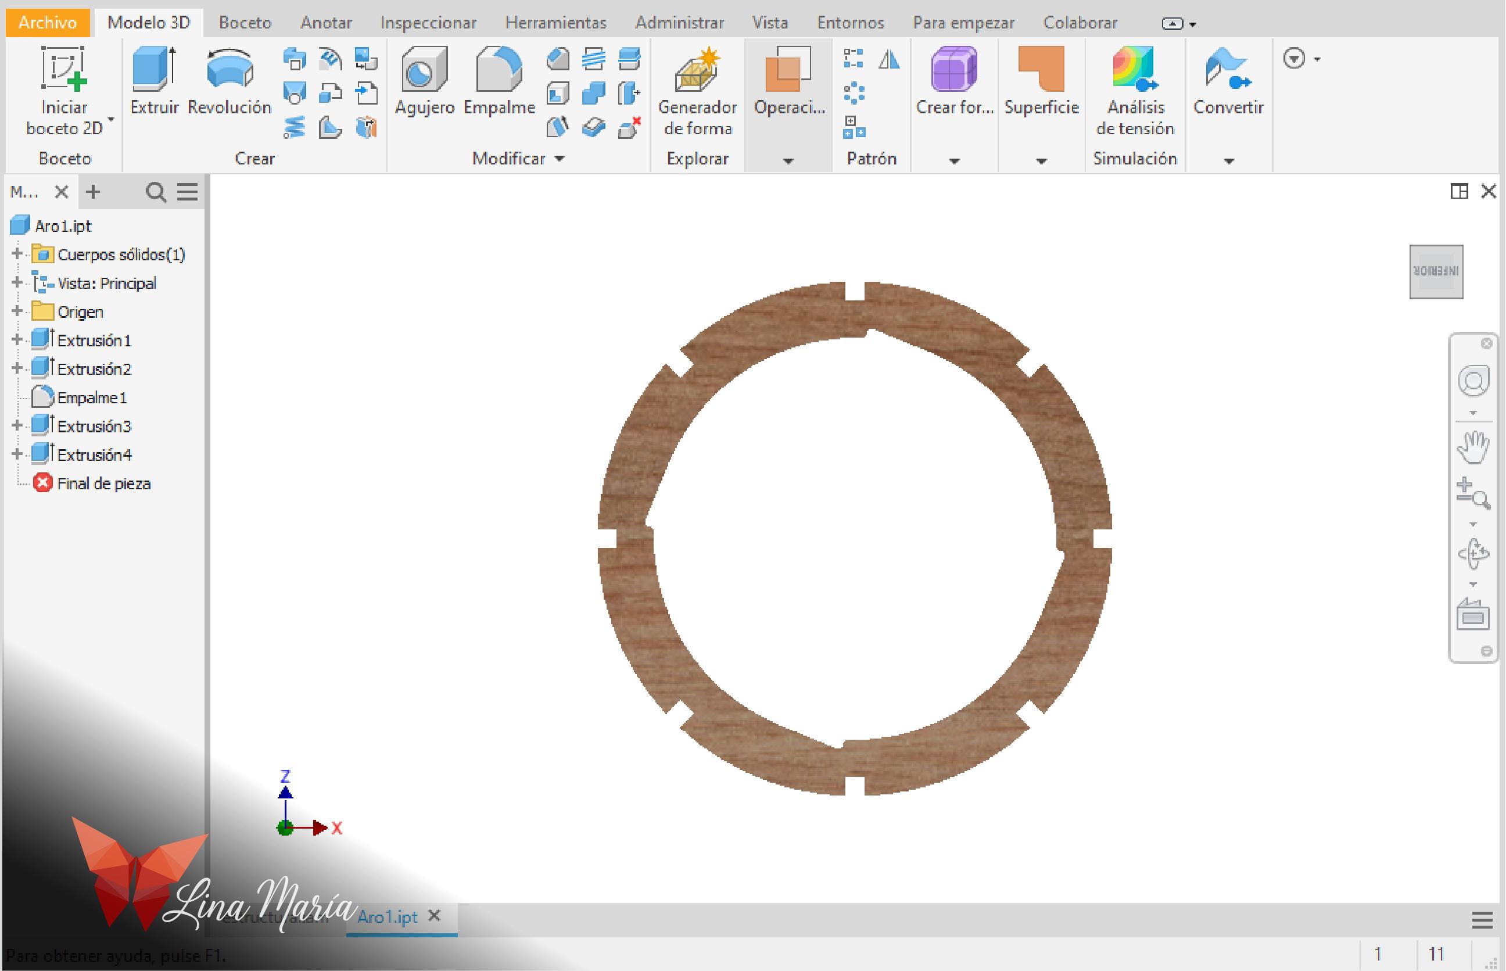Screen dimensions: 1506x971
Task: Expand the Crear for... panel dropdown arrow
Action: click(955, 162)
